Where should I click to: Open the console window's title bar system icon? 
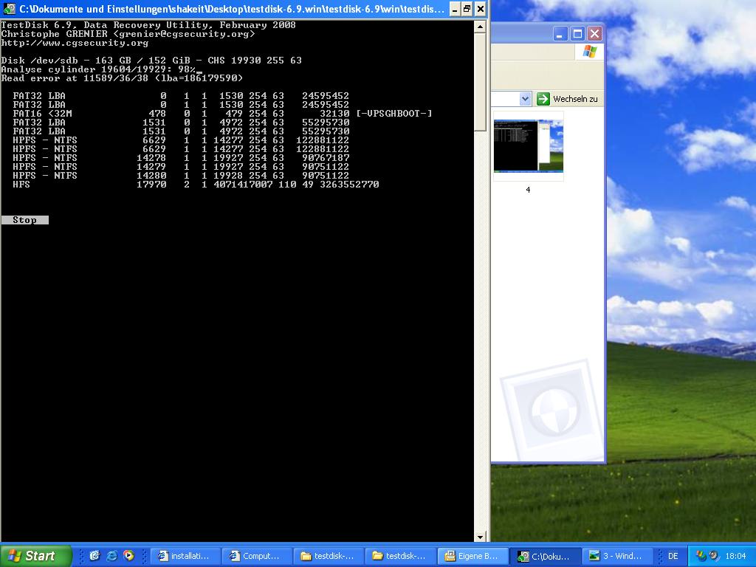click(x=9, y=9)
